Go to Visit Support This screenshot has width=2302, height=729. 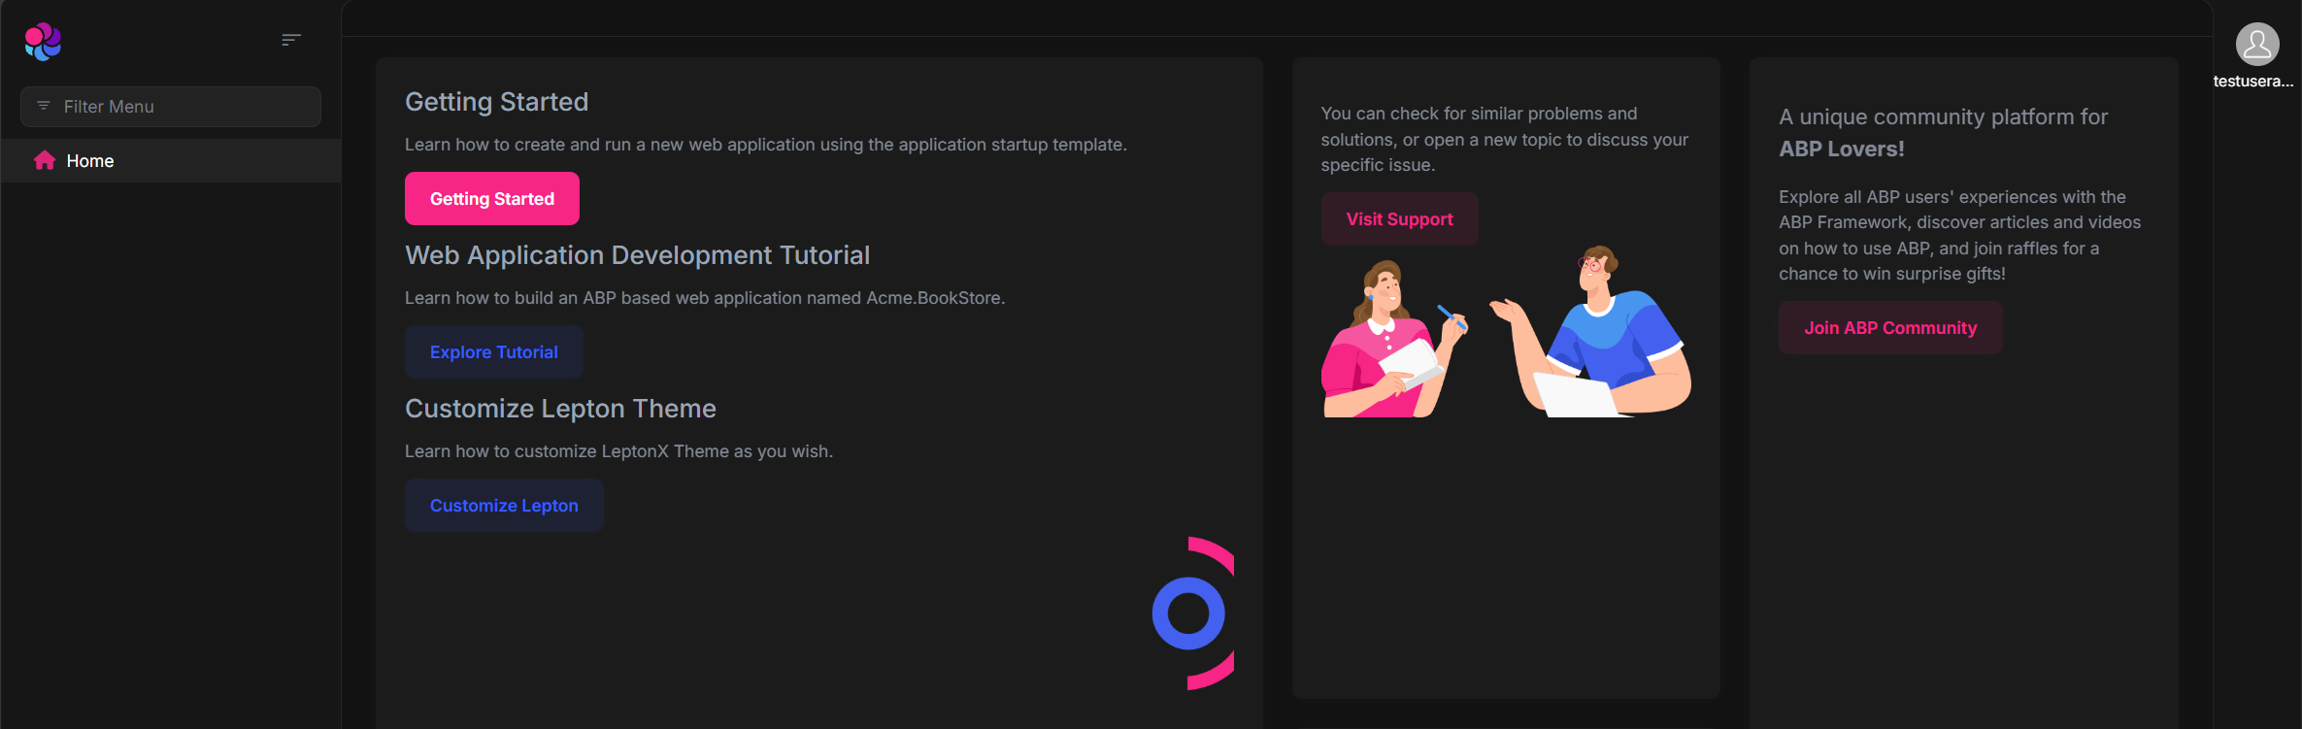coord(1399,219)
